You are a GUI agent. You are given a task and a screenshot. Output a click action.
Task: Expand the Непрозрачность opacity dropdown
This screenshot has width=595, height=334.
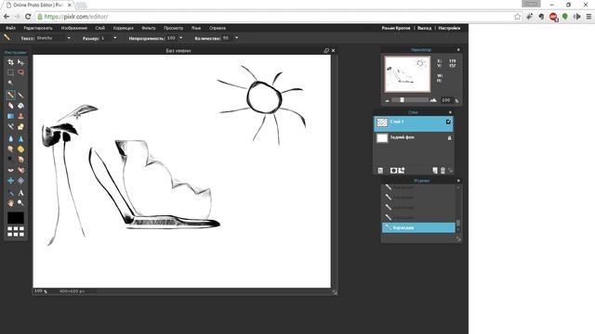point(180,38)
